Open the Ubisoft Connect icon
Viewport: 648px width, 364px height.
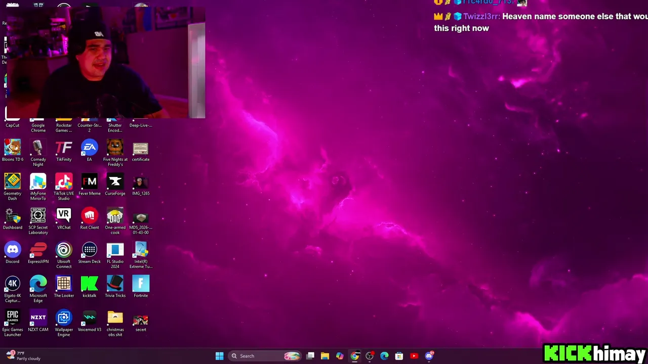click(64, 255)
